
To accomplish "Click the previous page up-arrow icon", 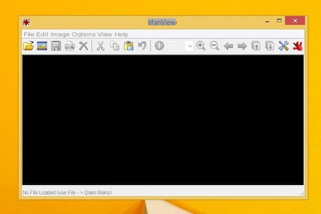I will 256,45.
